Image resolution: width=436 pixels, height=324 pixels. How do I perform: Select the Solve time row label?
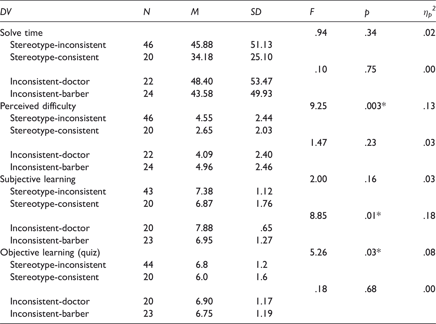point(21,33)
